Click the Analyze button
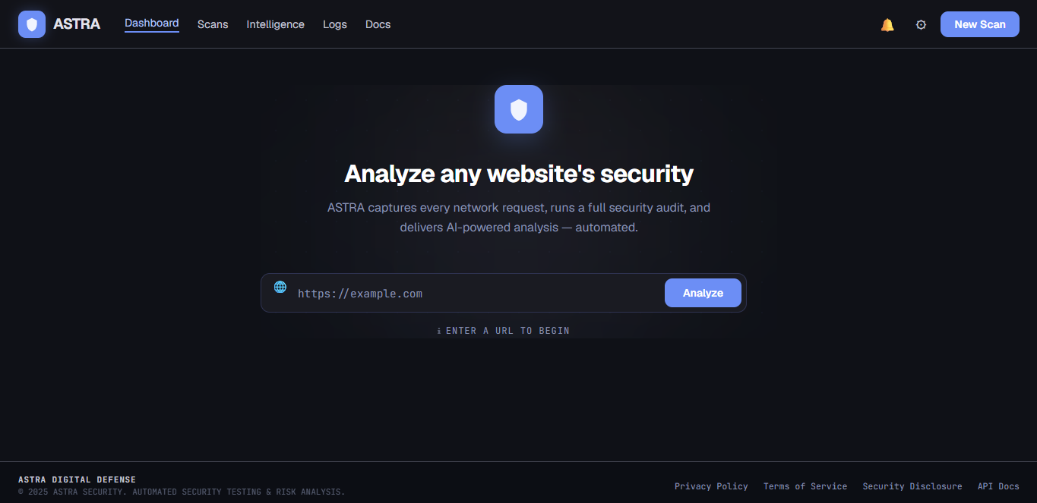 (703, 293)
